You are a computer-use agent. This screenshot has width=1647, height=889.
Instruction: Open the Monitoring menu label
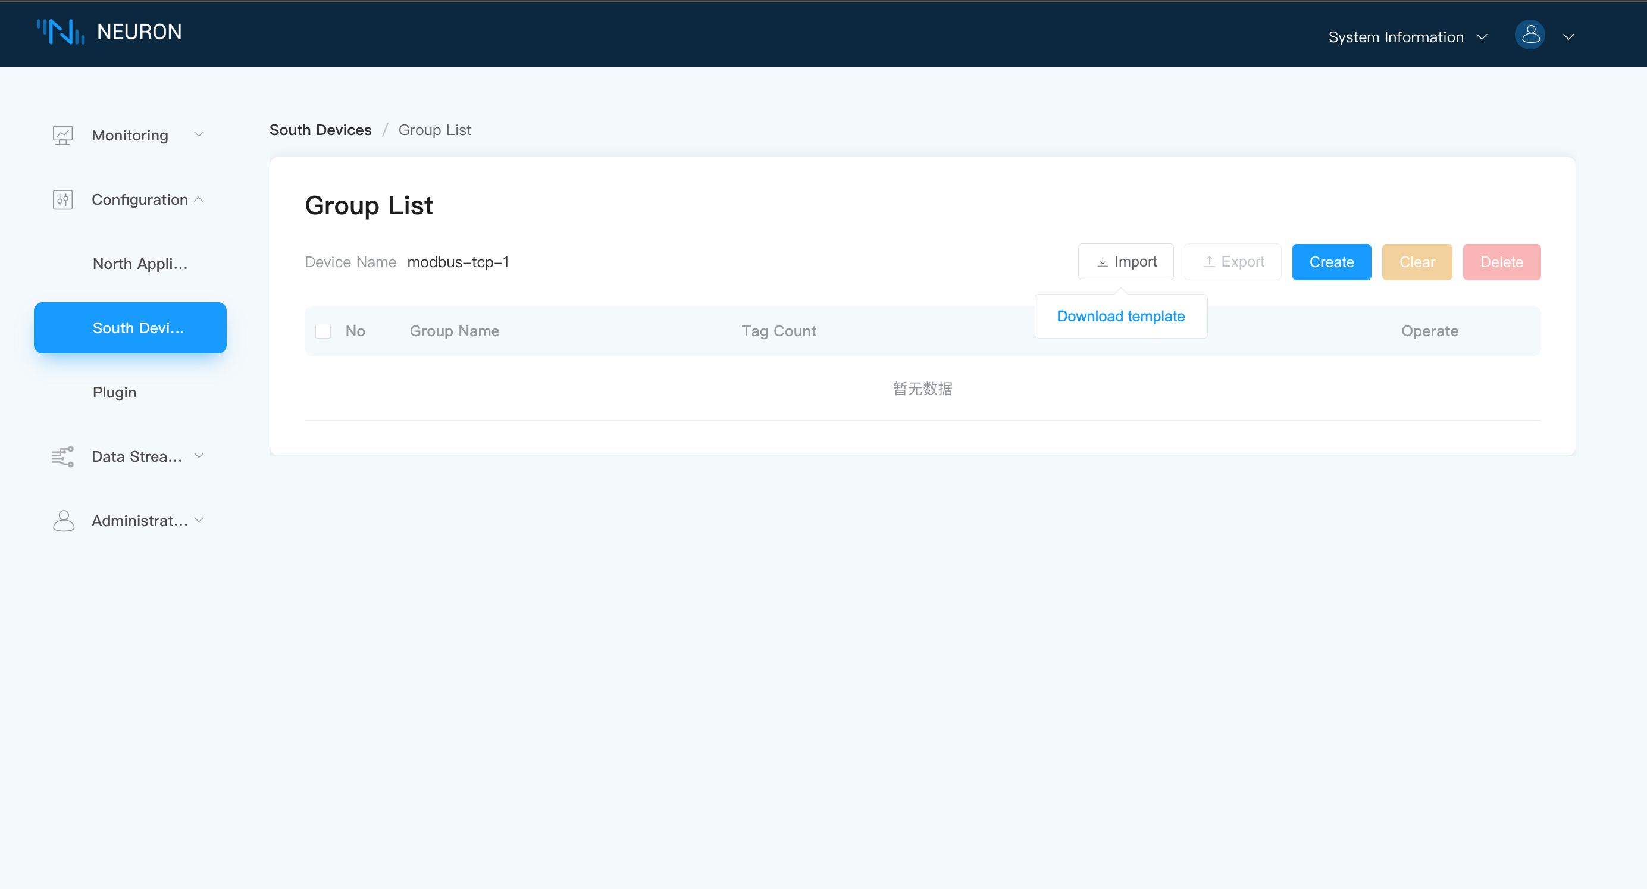pyautogui.click(x=130, y=135)
